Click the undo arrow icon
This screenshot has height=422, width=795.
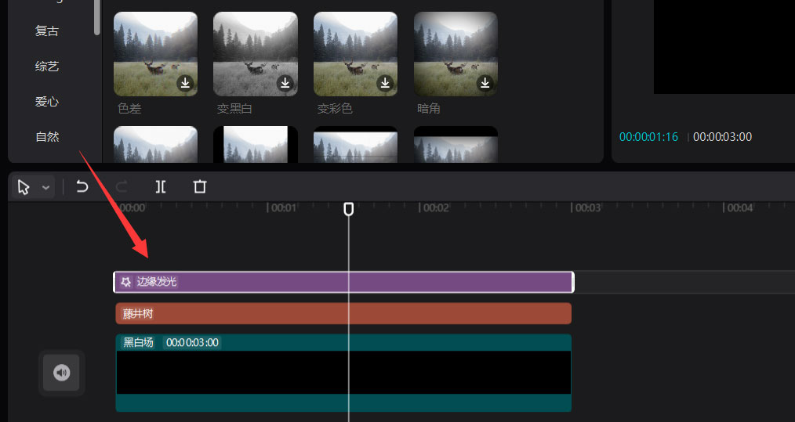(82, 186)
